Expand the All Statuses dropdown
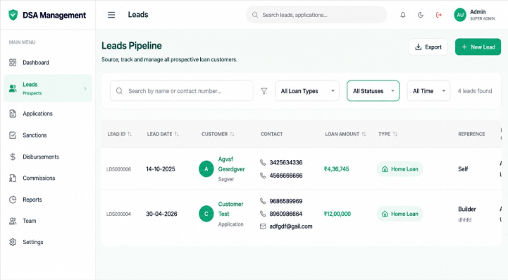 point(373,91)
